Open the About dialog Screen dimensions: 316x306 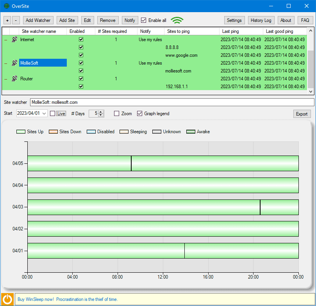click(x=286, y=20)
